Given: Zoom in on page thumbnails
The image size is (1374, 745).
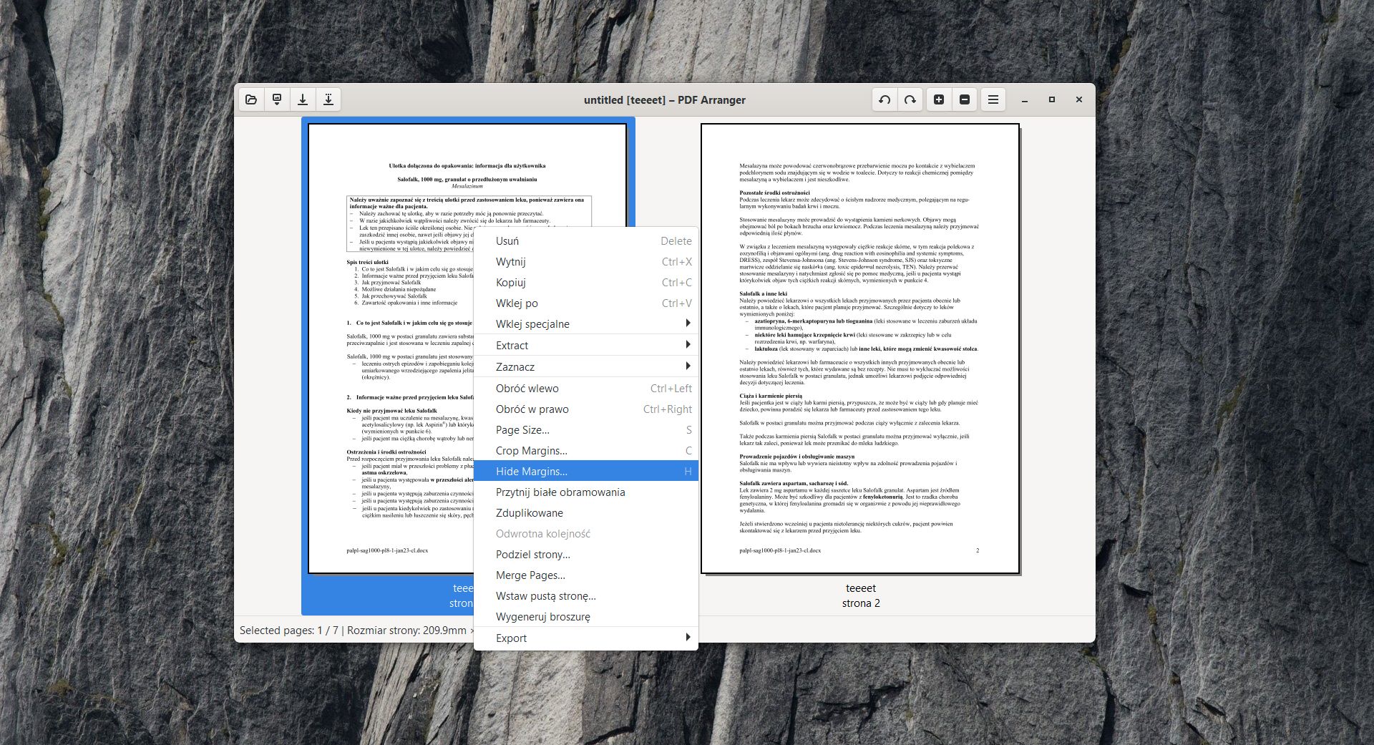Looking at the screenshot, I should click(939, 99).
